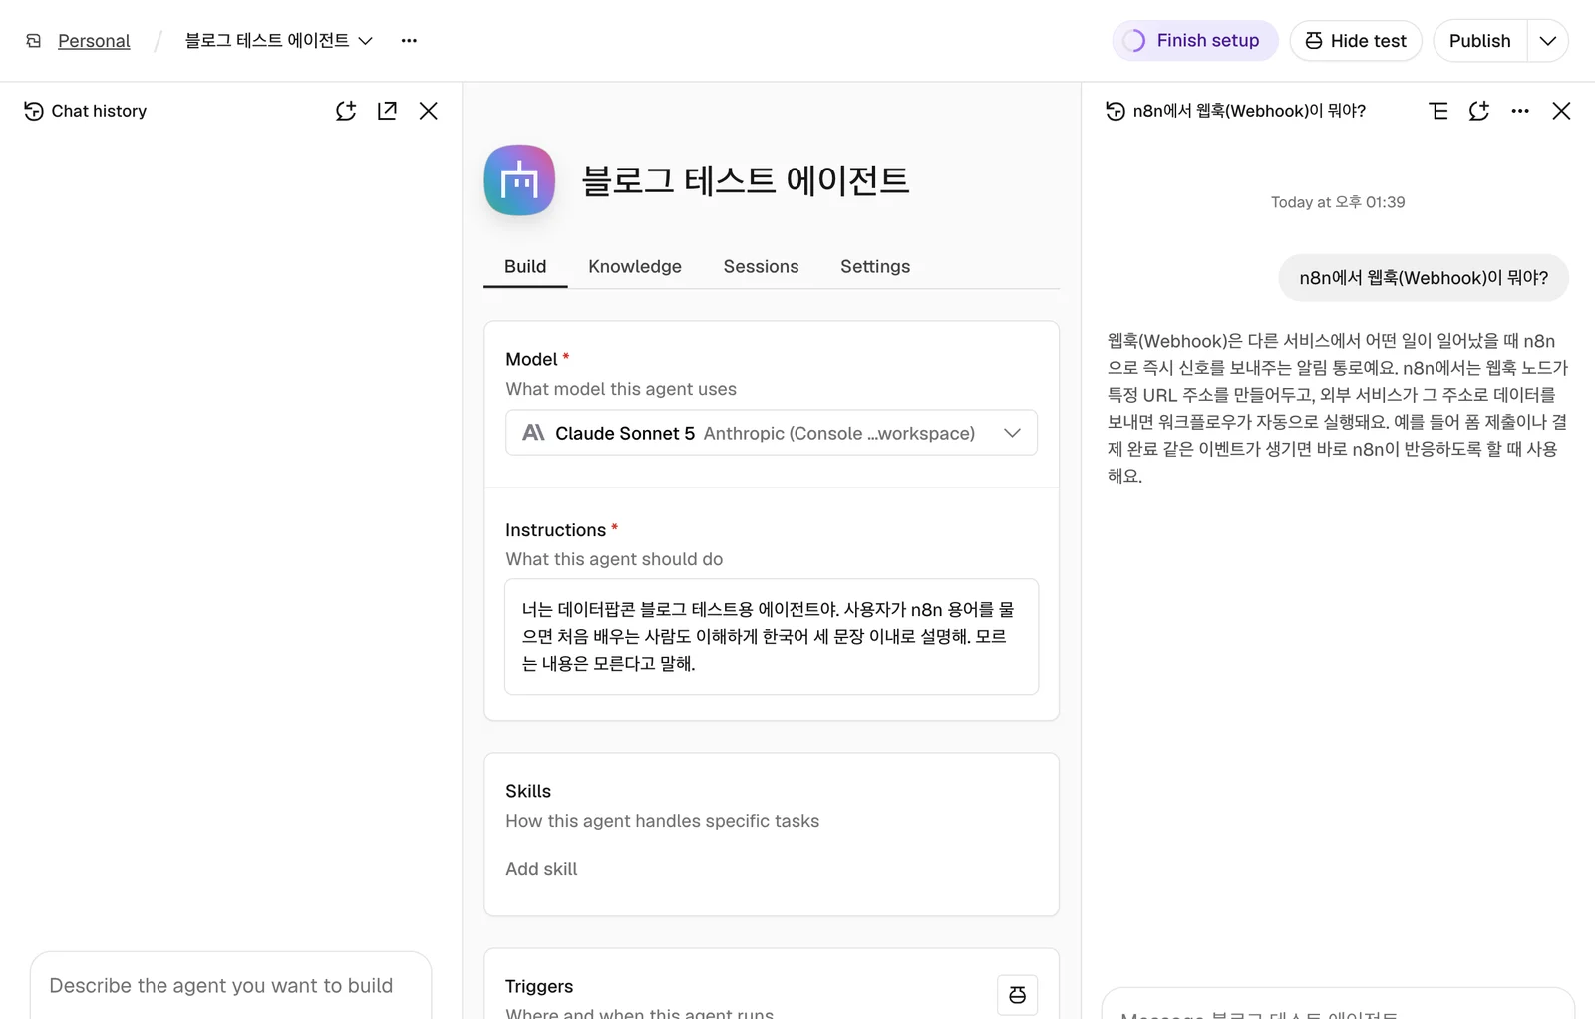Switch to the Build tab
Screen dimensions: 1595x1019
525,267
